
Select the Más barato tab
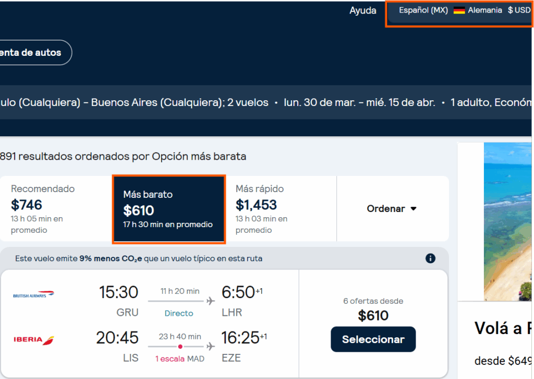168,209
